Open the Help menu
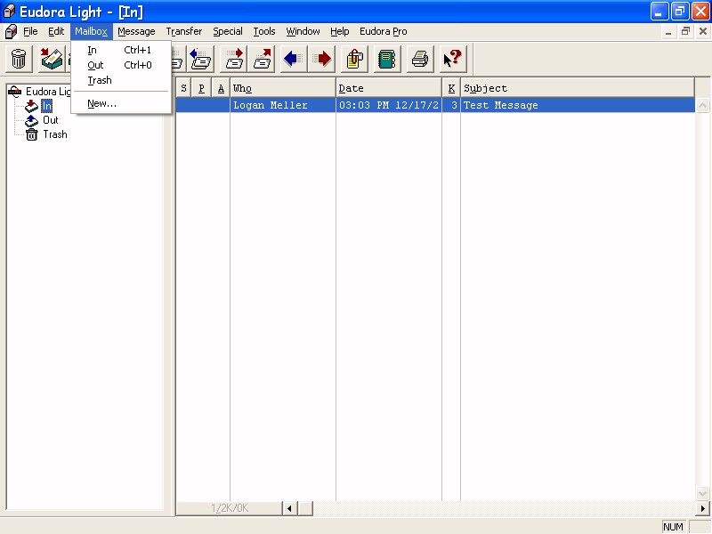The image size is (712, 534). pos(340,31)
